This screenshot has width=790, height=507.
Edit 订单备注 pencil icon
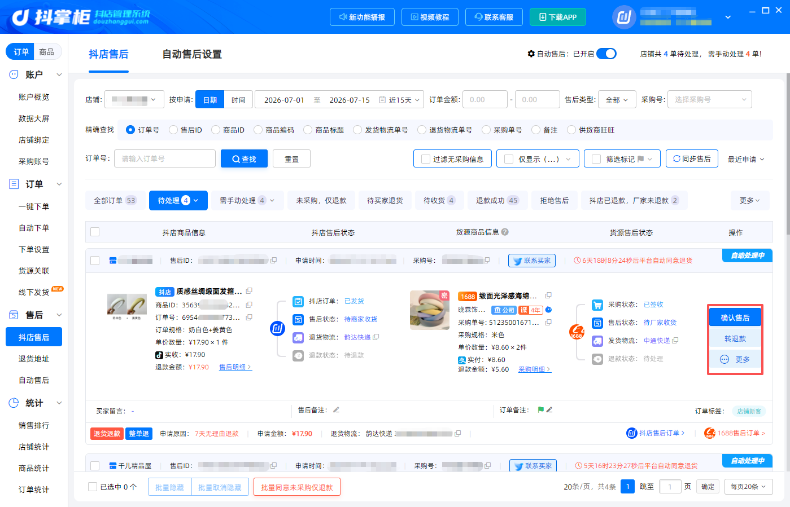[549, 410]
